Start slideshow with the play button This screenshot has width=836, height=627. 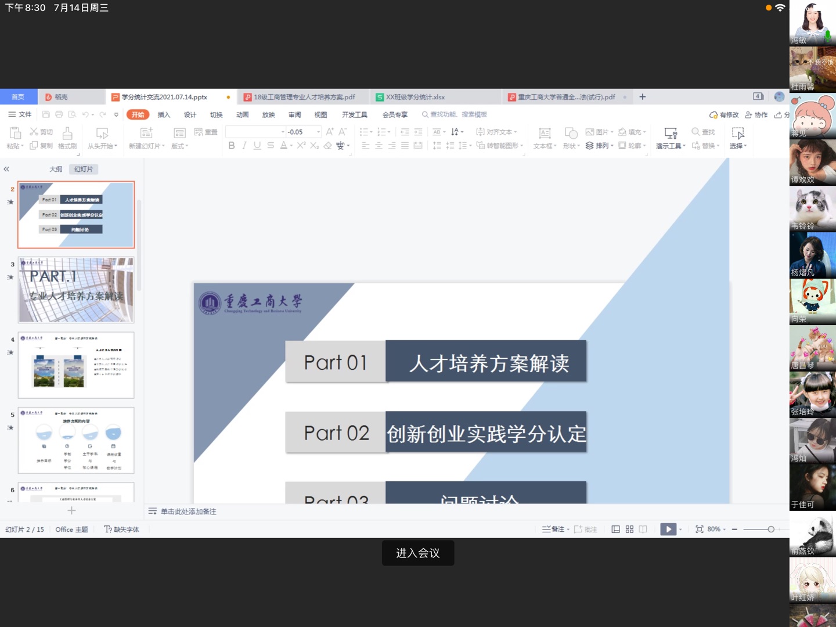(x=668, y=529)
